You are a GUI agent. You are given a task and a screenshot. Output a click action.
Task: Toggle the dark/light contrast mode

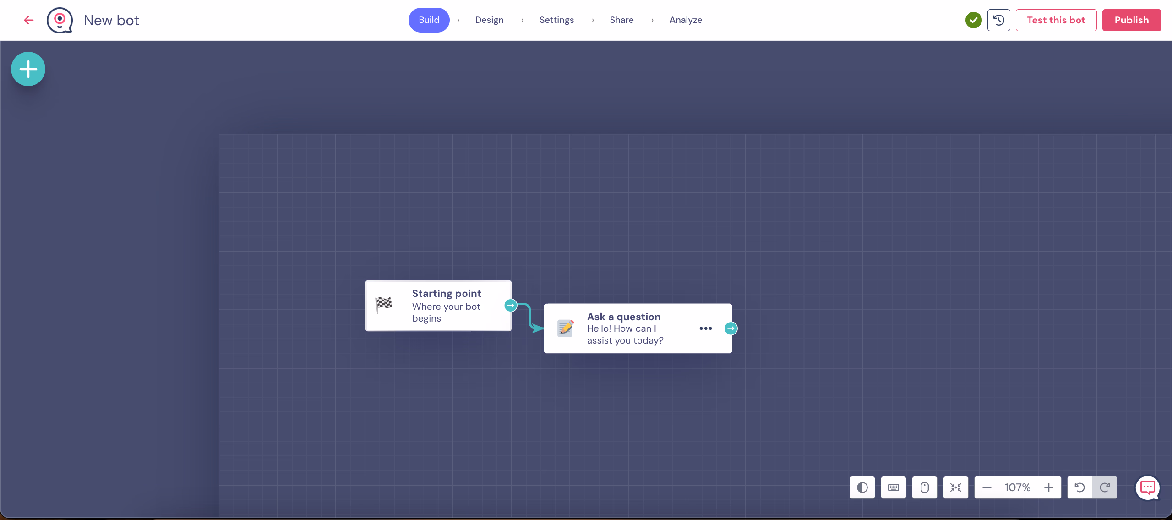coord(862,487)
